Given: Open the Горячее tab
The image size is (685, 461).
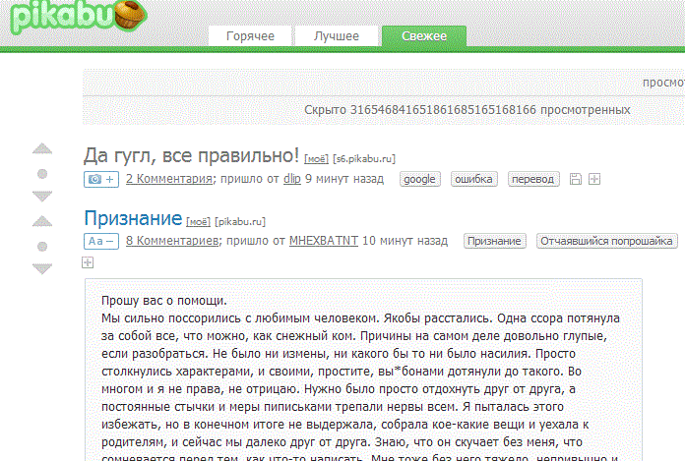Looking at the screenshot, I should tap(250, 35).
